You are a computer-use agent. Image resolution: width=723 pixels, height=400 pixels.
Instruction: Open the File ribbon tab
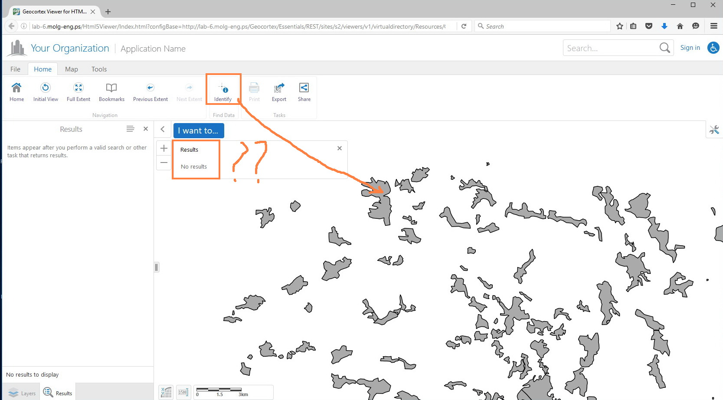15,69
